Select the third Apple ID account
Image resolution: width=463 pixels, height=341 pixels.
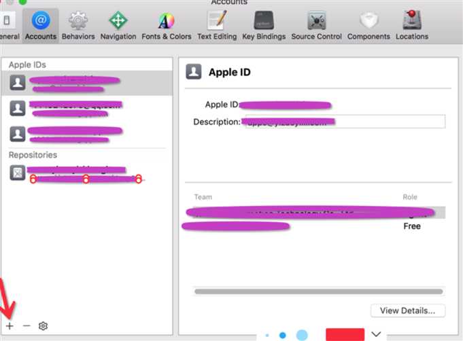[x=87, y=134]
